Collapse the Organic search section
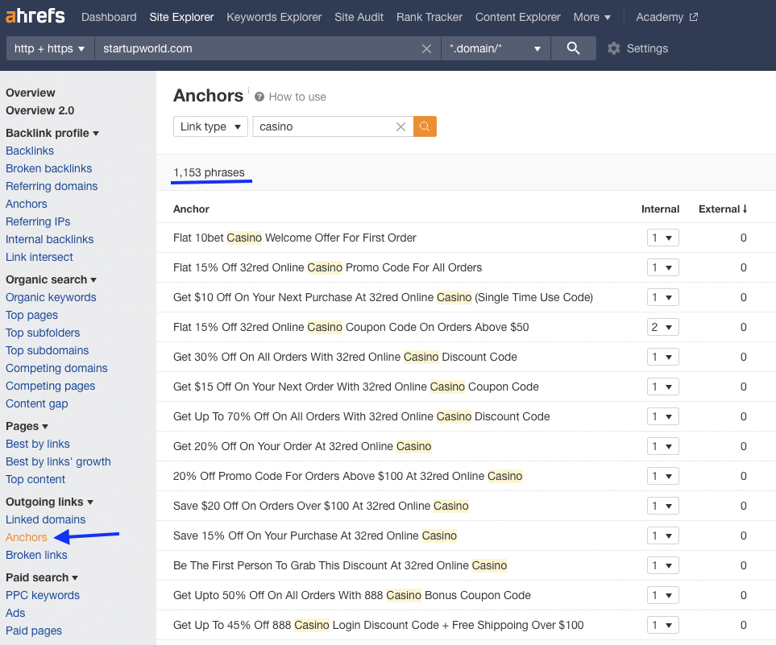 point(51,279)
